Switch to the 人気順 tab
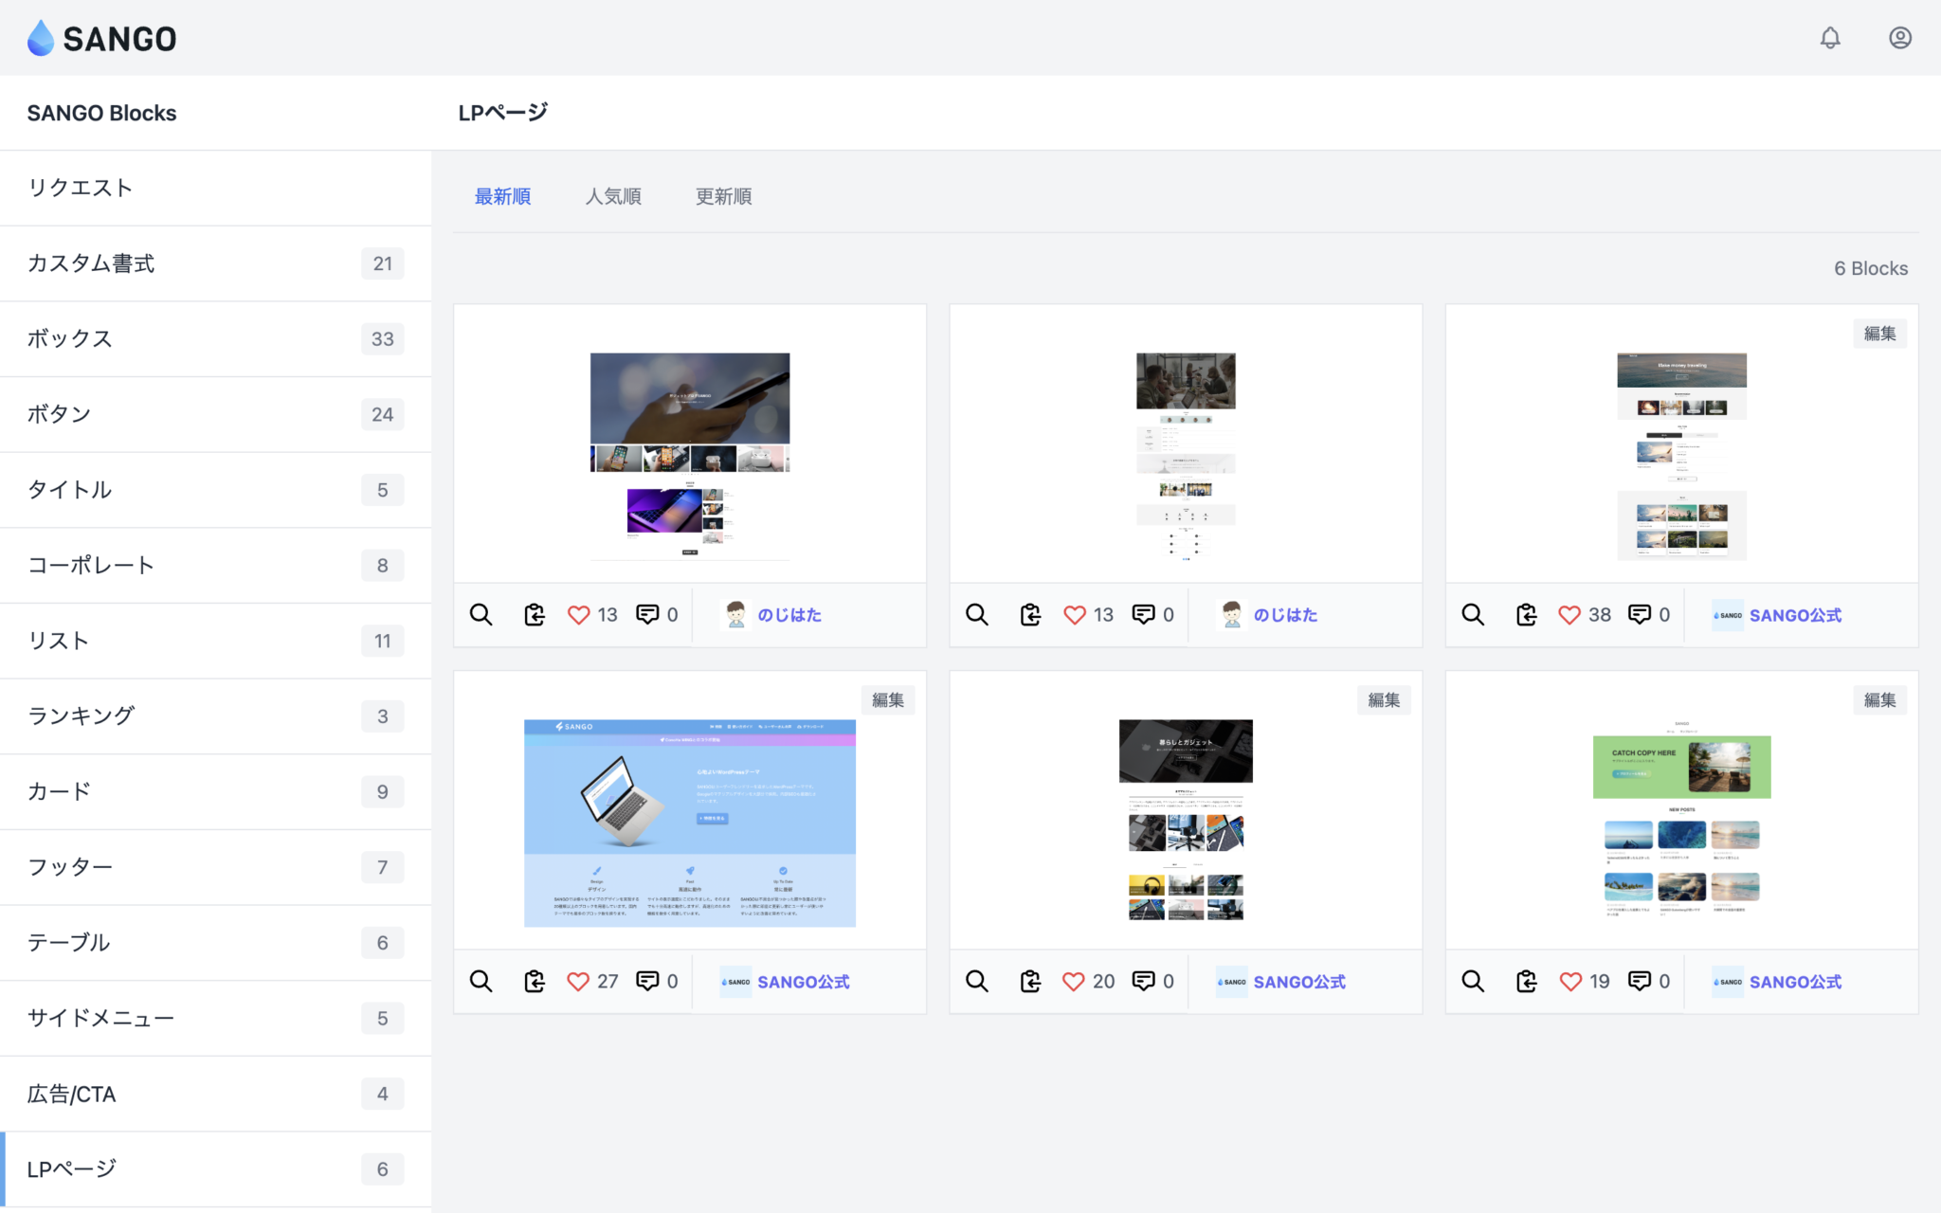The image size is (1941, 1213). [x=613, y=196]
